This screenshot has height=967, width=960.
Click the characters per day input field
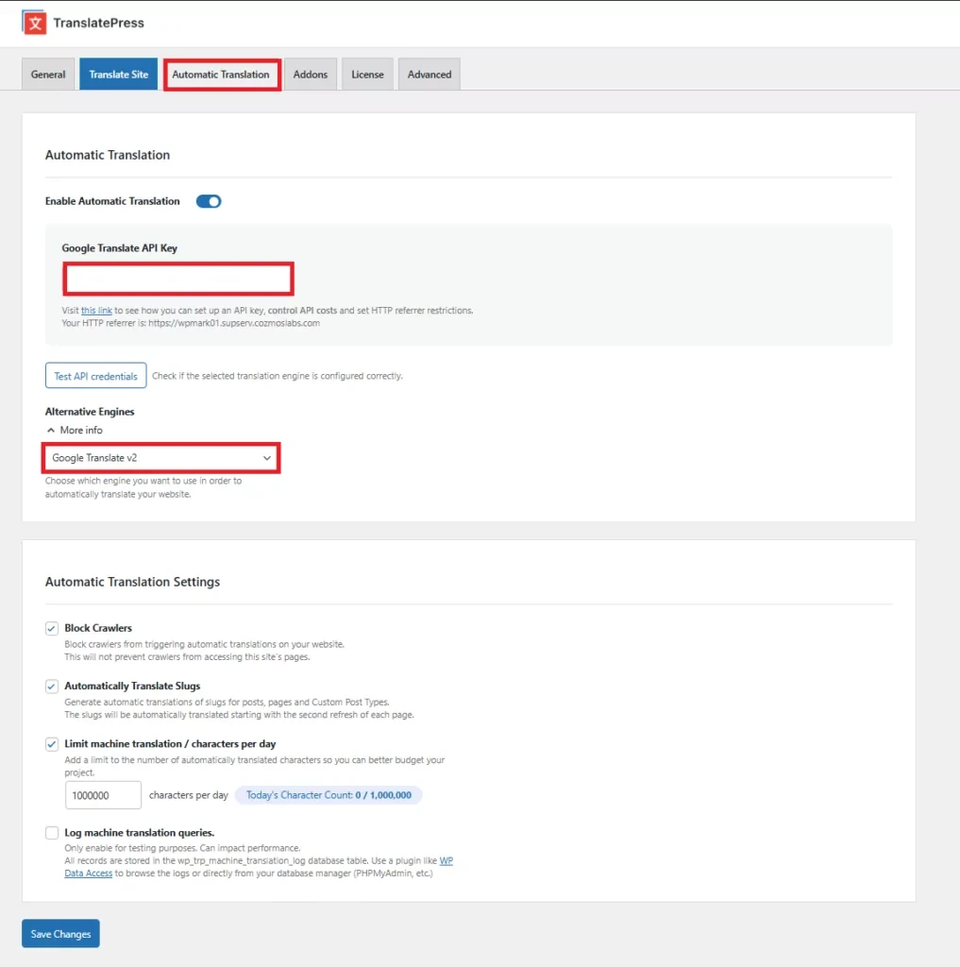tap(103, 795)
